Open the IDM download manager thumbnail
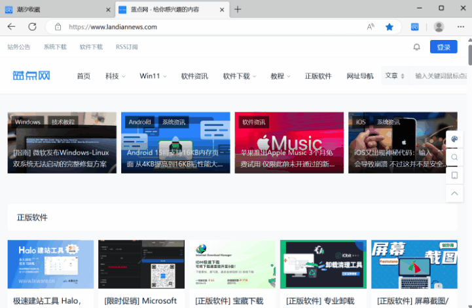The height and width of the screenshot is (308, 472). pyautogui.click(x=232, y=264)
